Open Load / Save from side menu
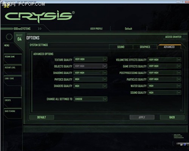 click(12, 80)
